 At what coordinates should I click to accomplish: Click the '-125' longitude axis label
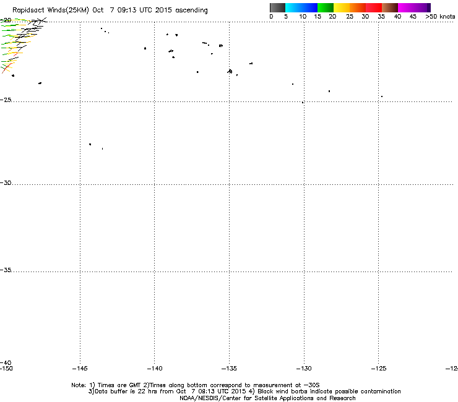(x=379, y=369)
